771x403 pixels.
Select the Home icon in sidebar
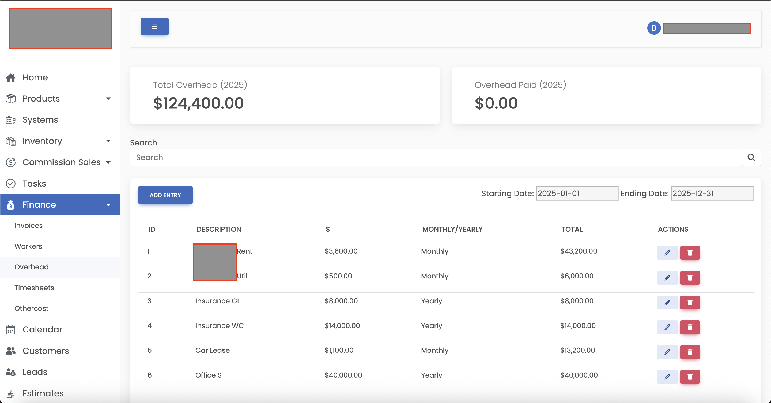point(11,77)
